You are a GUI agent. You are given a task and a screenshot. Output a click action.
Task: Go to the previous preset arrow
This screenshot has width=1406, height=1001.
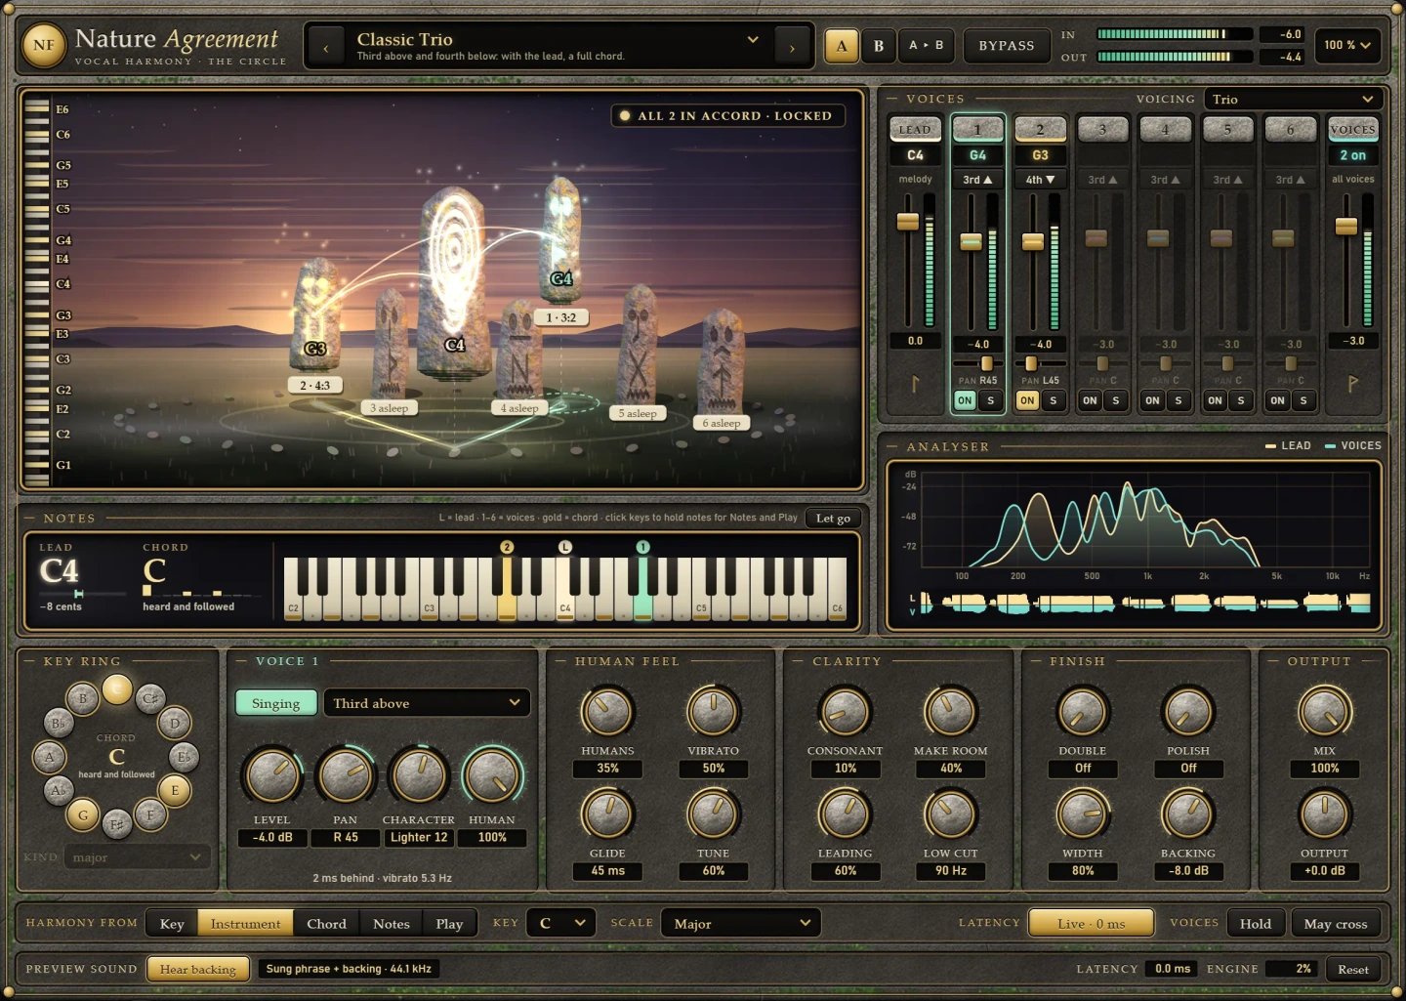pos(326,46)
